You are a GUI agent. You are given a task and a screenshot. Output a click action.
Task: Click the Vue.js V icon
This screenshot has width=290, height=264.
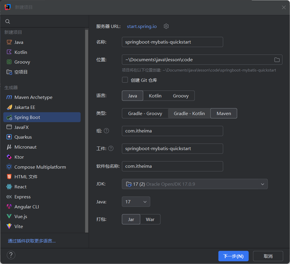9,216
